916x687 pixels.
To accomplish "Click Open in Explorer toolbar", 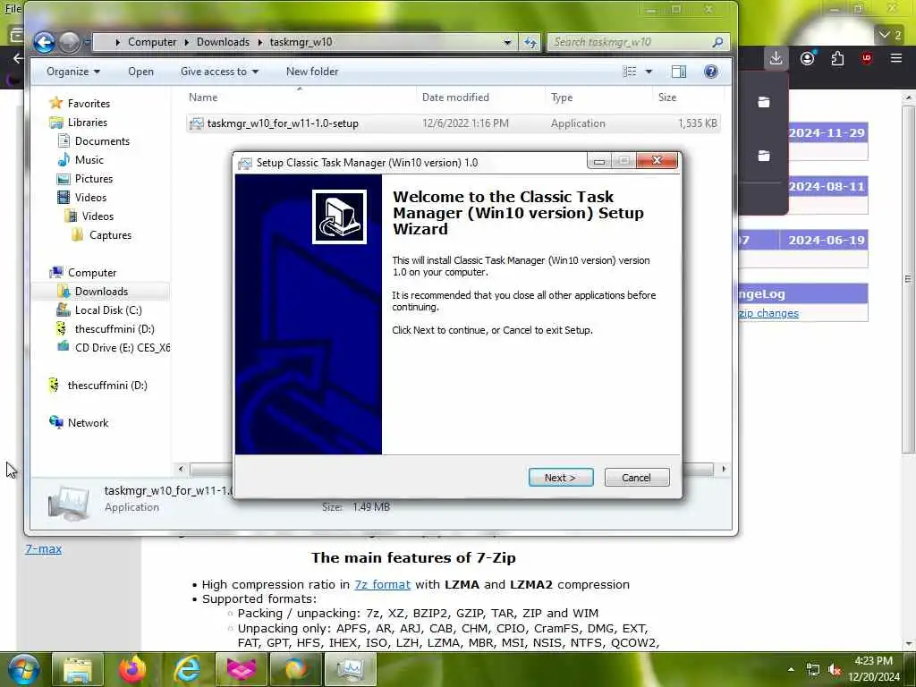I will 140,72.
